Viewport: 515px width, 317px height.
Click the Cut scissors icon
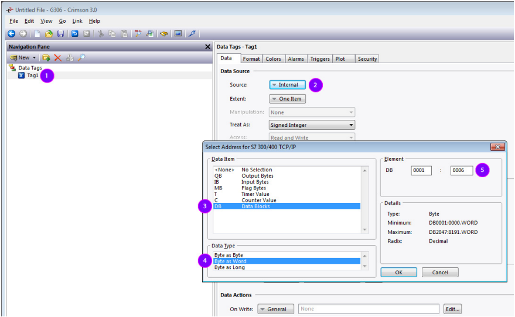[x=101, y=33]
